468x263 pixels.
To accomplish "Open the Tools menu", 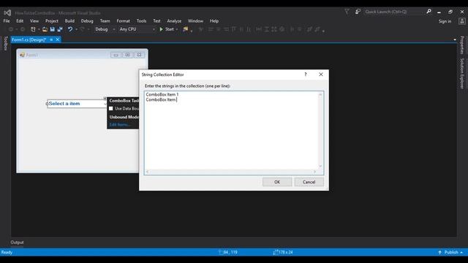I will [141, 21].
